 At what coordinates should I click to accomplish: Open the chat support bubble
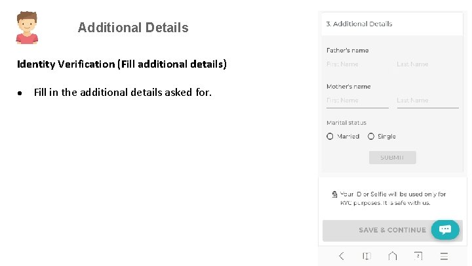pos(445,229)
